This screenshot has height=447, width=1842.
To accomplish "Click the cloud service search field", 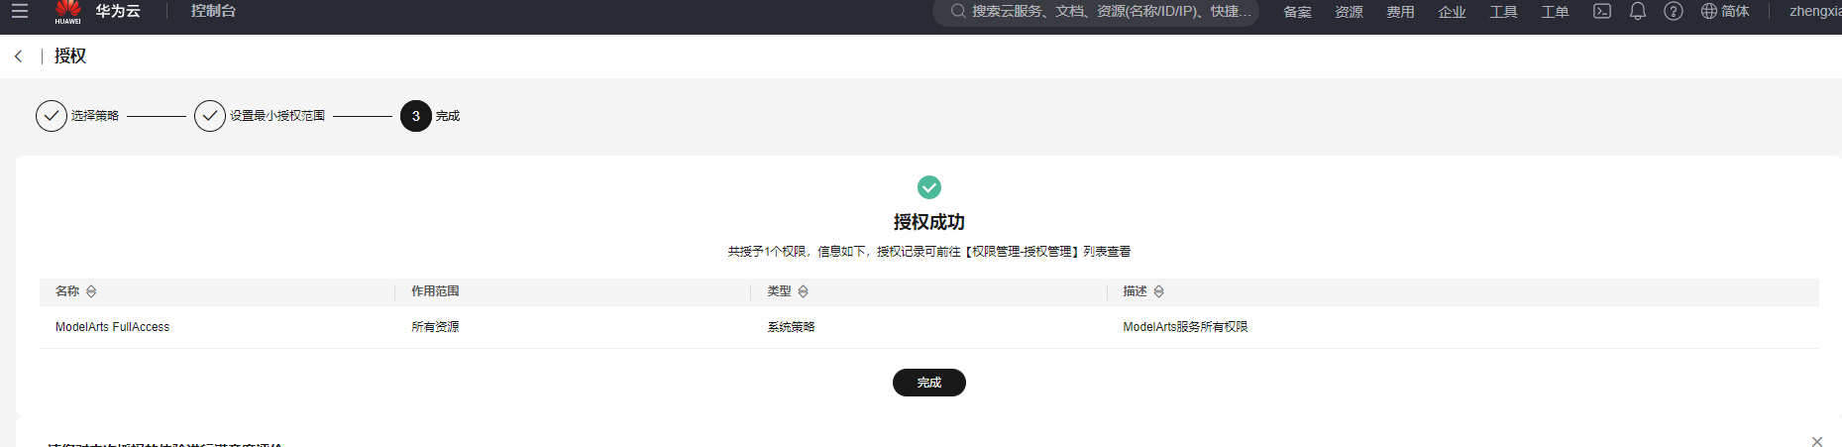I will [x=1096, y=11].
